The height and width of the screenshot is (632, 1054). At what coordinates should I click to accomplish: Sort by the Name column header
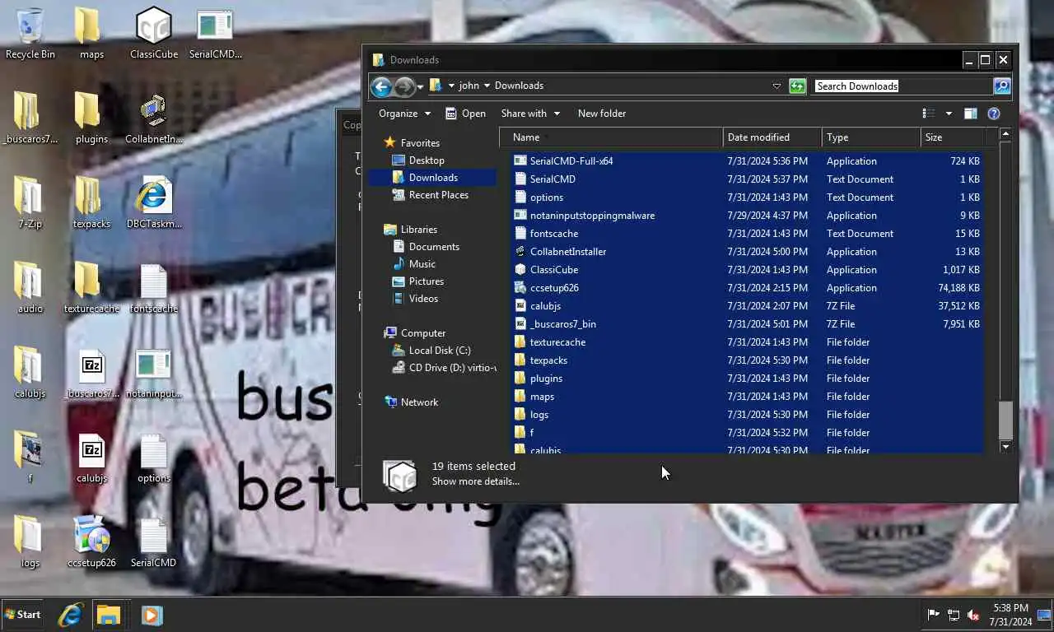click(611, 137)
